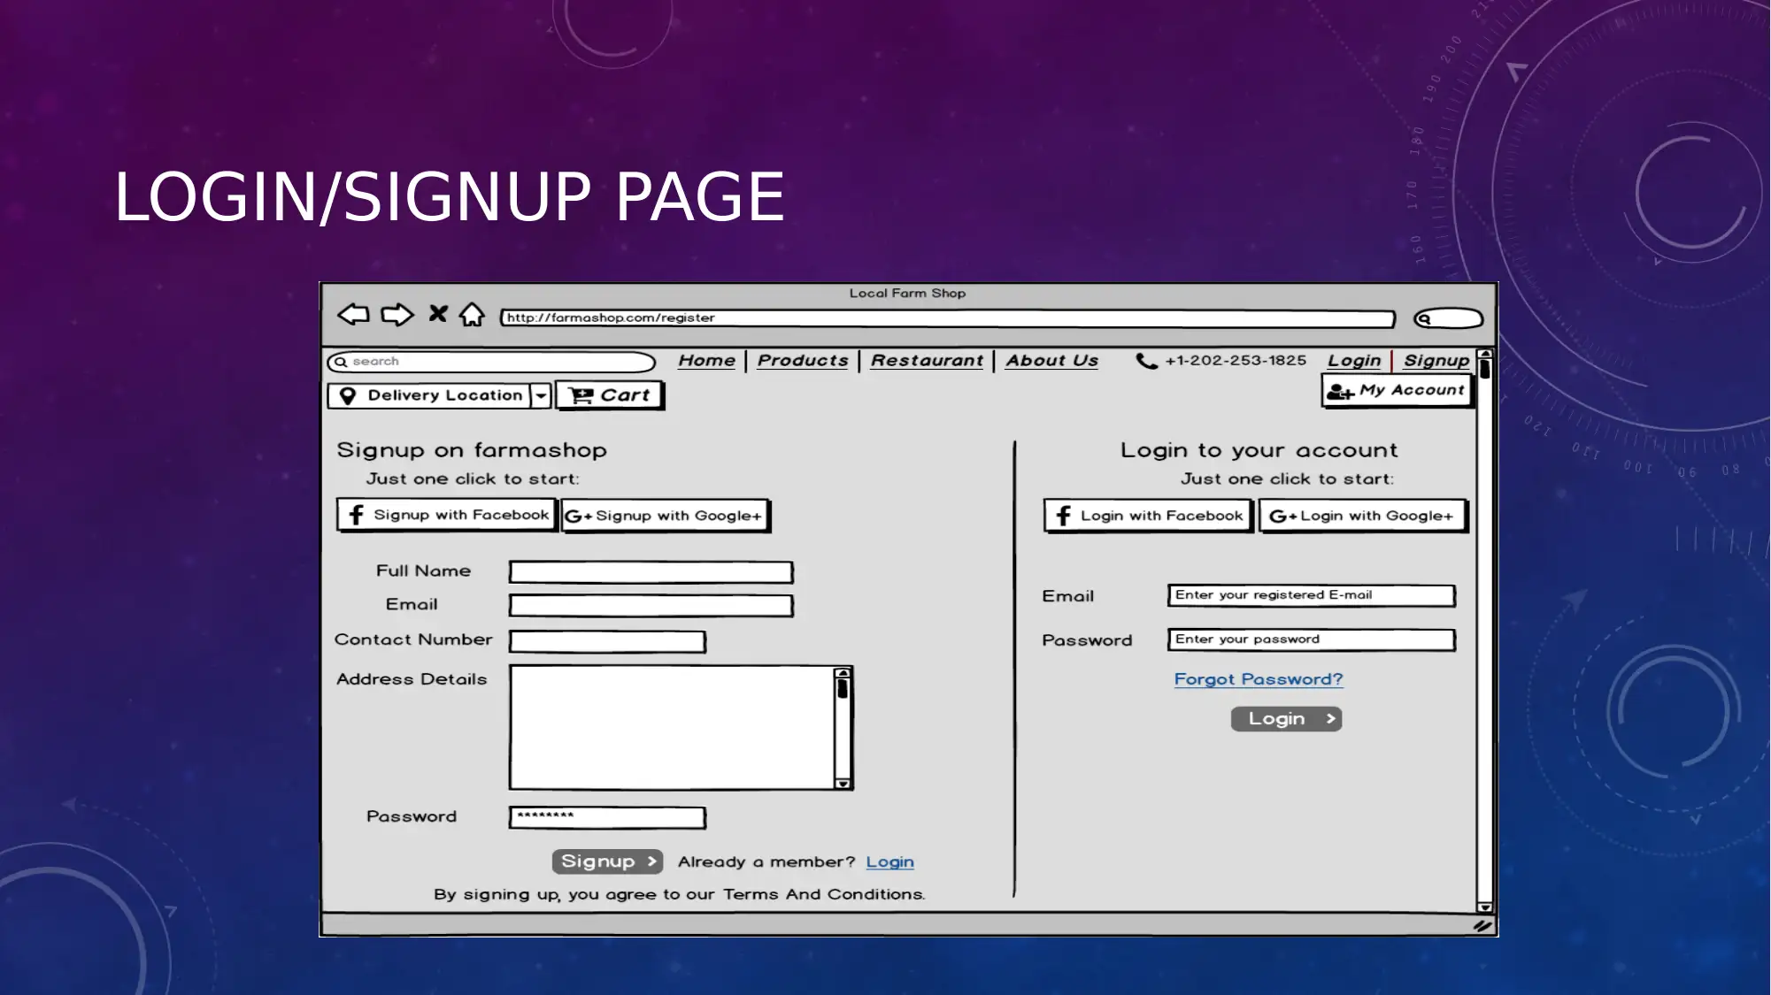Click the Delivery Location pin icon
The image size is (1771, 995).
point(348,394)
